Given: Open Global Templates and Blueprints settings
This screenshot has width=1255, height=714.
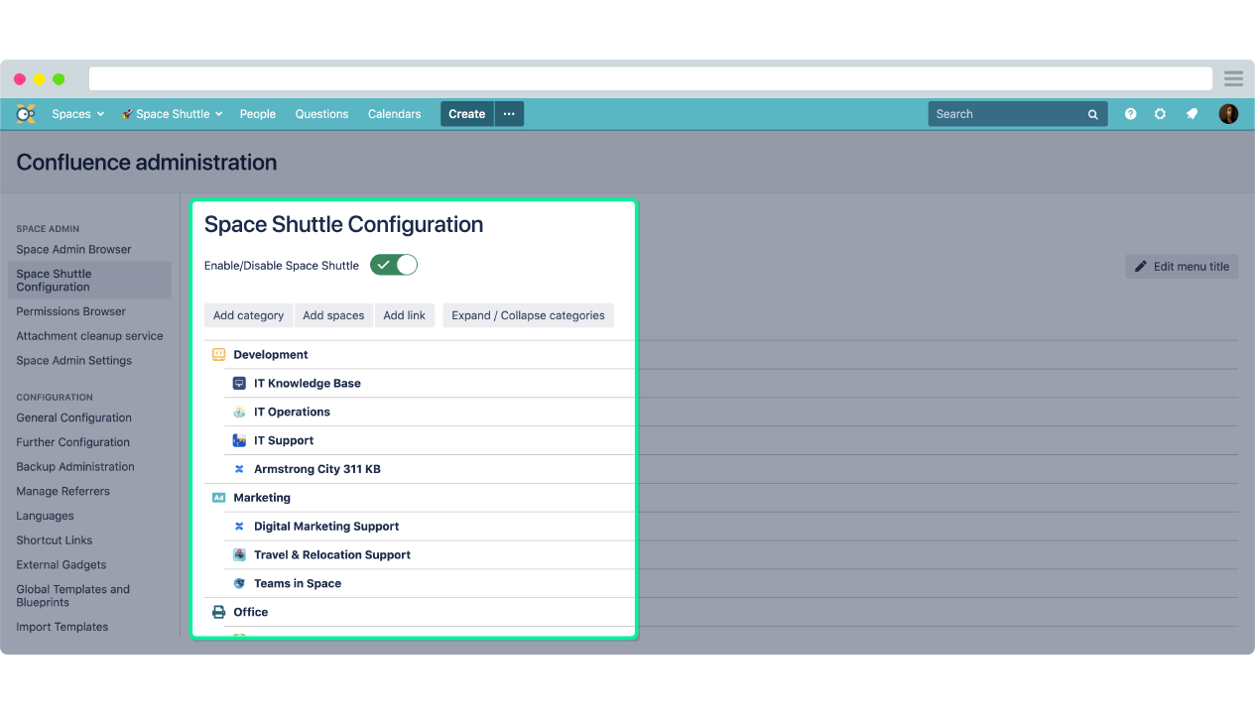Looking at the screenshot, I should 72,595.
